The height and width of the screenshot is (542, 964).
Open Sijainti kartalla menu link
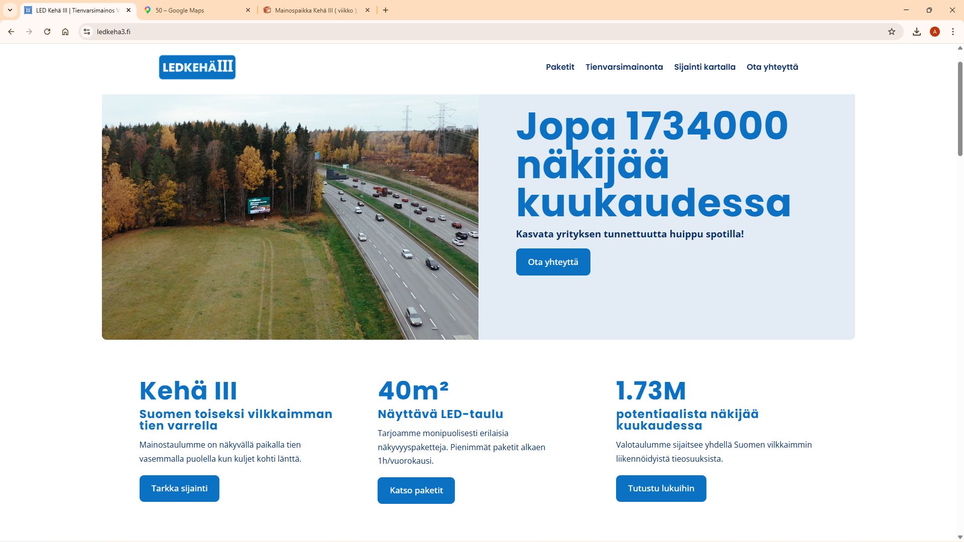click(x=704, y=67)
